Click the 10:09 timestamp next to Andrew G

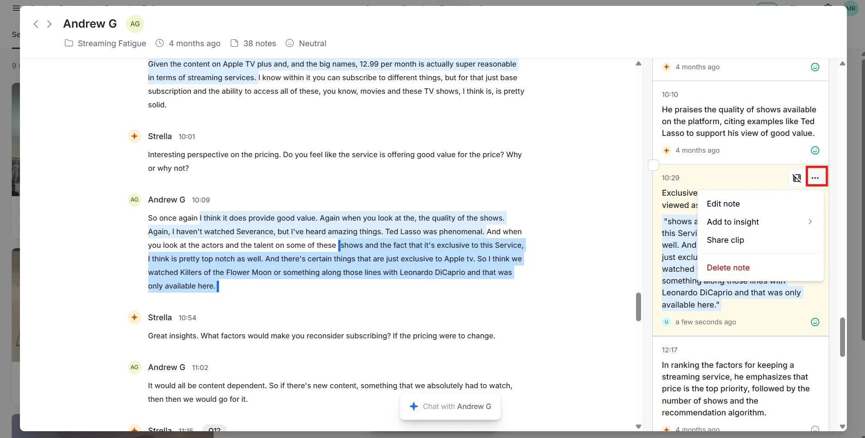tap(201, 200)
